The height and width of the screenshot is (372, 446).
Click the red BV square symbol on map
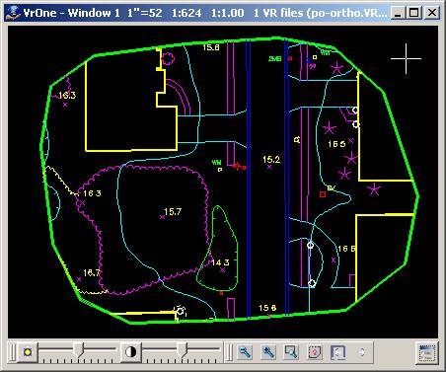coord(323,194)
